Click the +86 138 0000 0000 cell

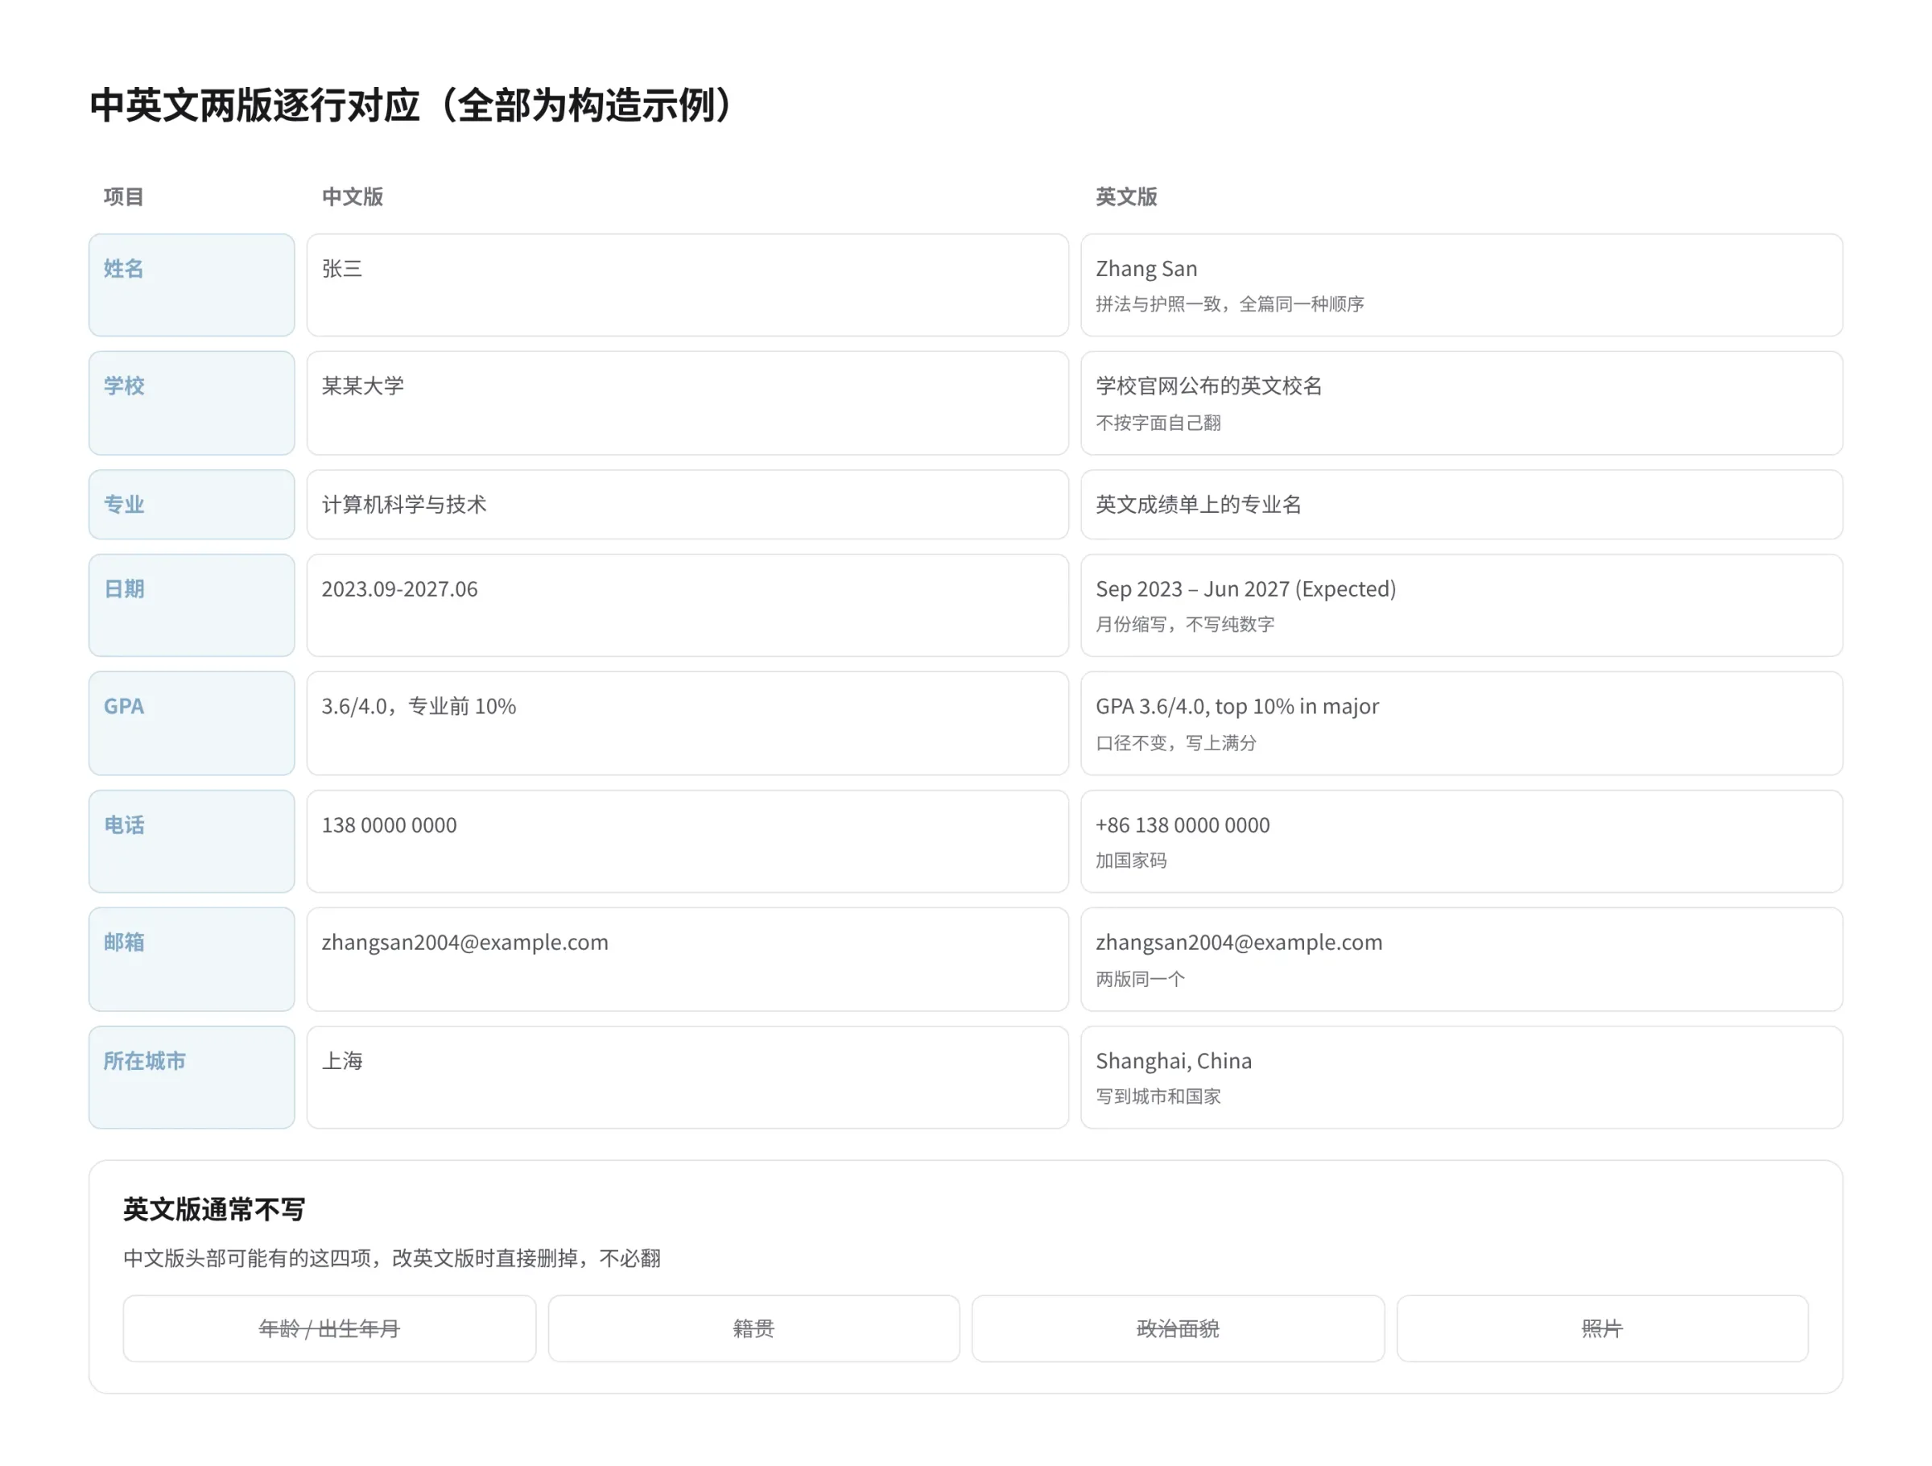[x=1461, y=841]
